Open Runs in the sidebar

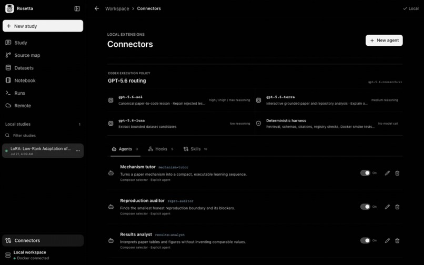43,93
